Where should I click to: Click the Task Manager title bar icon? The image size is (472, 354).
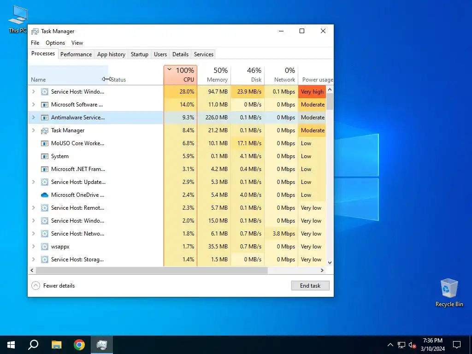35,31
